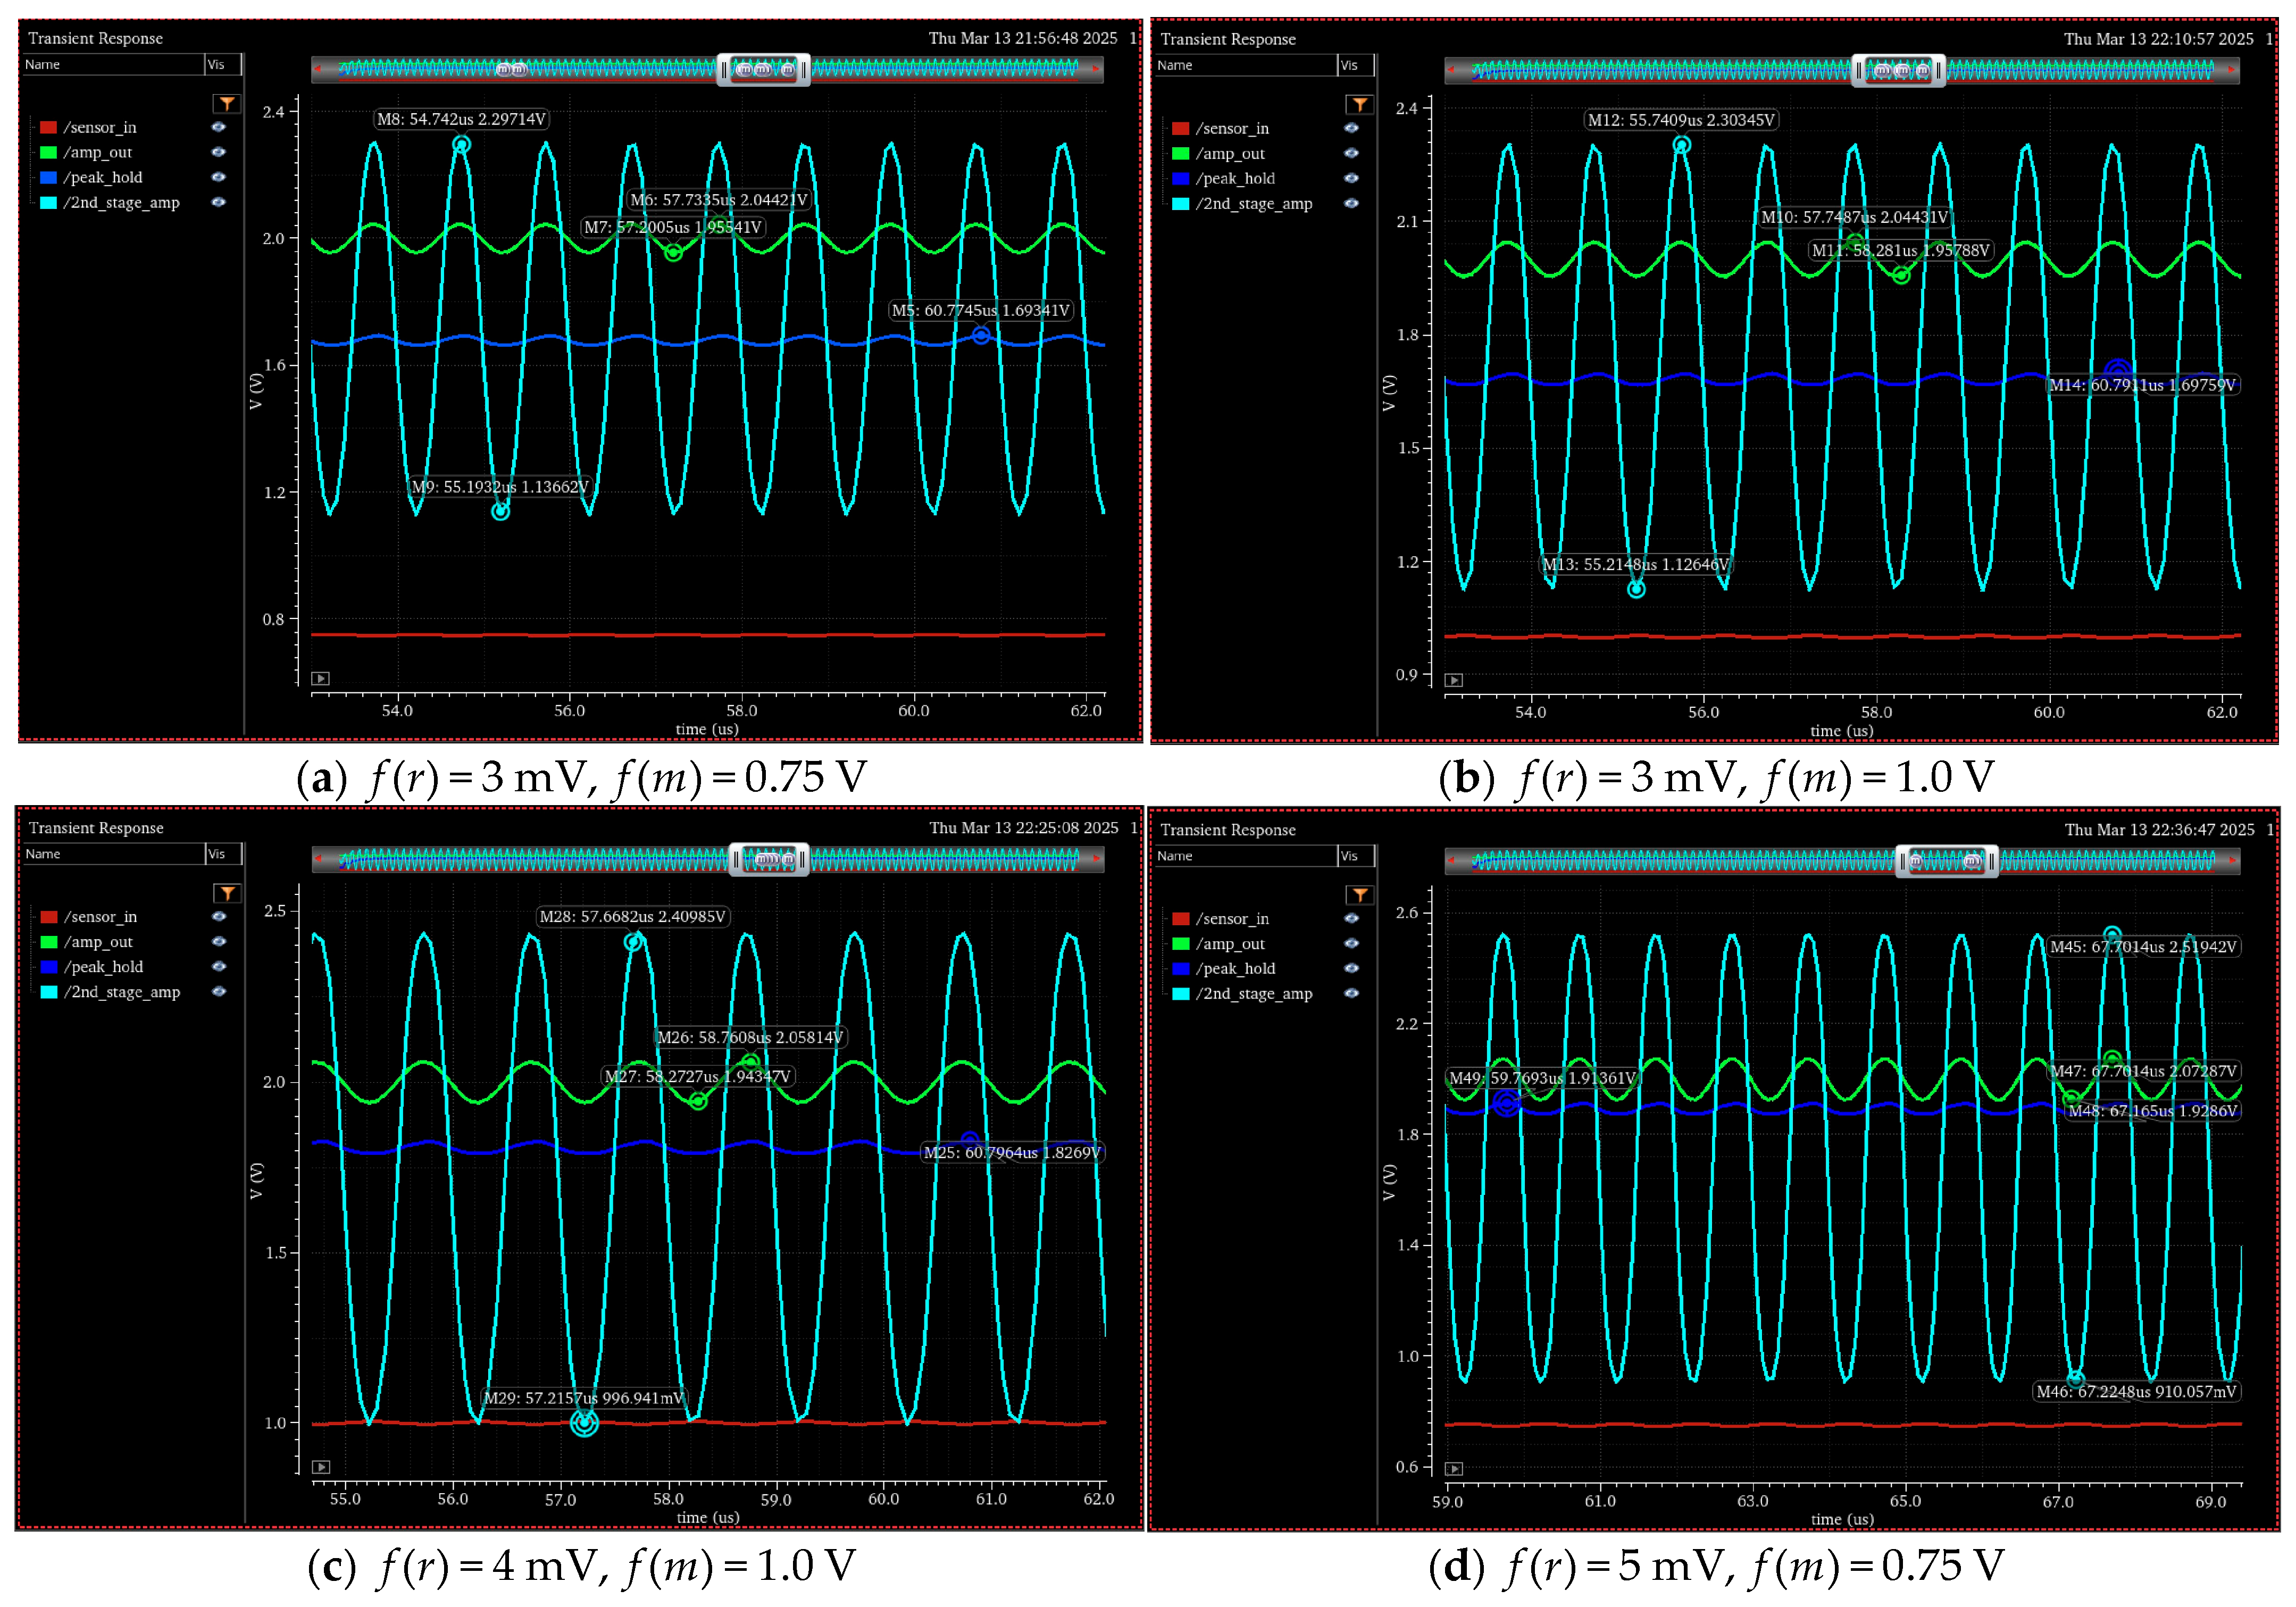This screenshot has width=2296, height=1607.
Task: Toggle /sensor_in visibility eye in panel (b)
Action: 1352,128
